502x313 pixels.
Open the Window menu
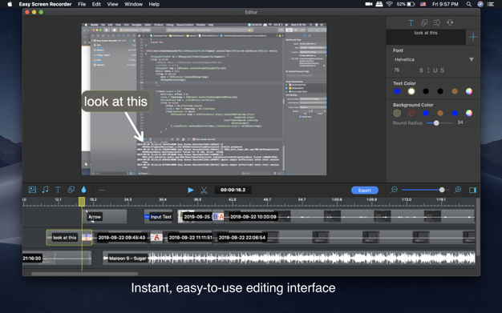133,4
